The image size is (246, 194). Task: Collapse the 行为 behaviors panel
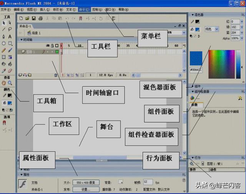click(193, 158)
